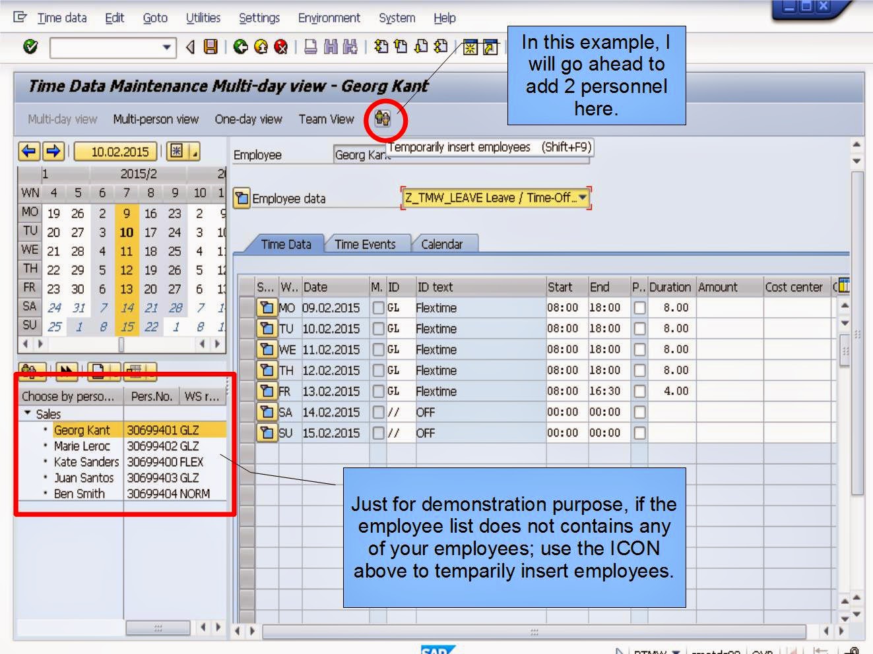Screen dimensions: 873x654
Task: Click the Temporarily insert employees icon
Action: (383, 120)
